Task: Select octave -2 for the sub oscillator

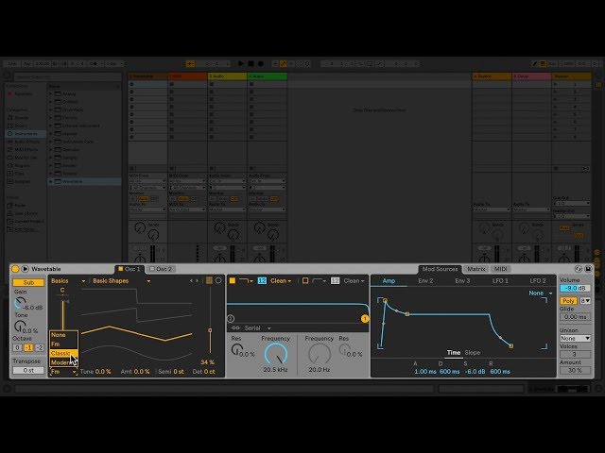Action: (40, 347)
